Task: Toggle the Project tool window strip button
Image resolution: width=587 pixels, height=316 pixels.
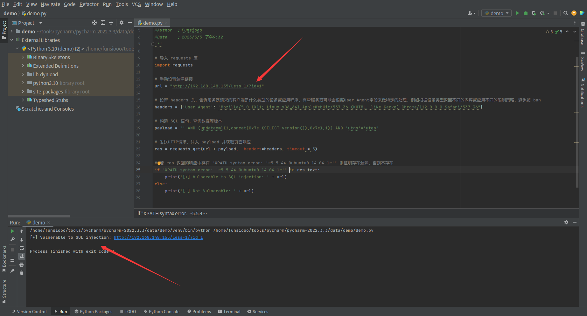Action: (x=4, y=30)
